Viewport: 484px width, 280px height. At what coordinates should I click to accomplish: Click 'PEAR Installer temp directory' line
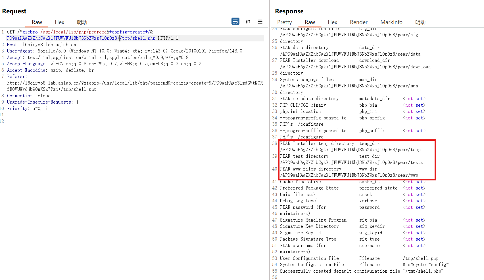317,144
